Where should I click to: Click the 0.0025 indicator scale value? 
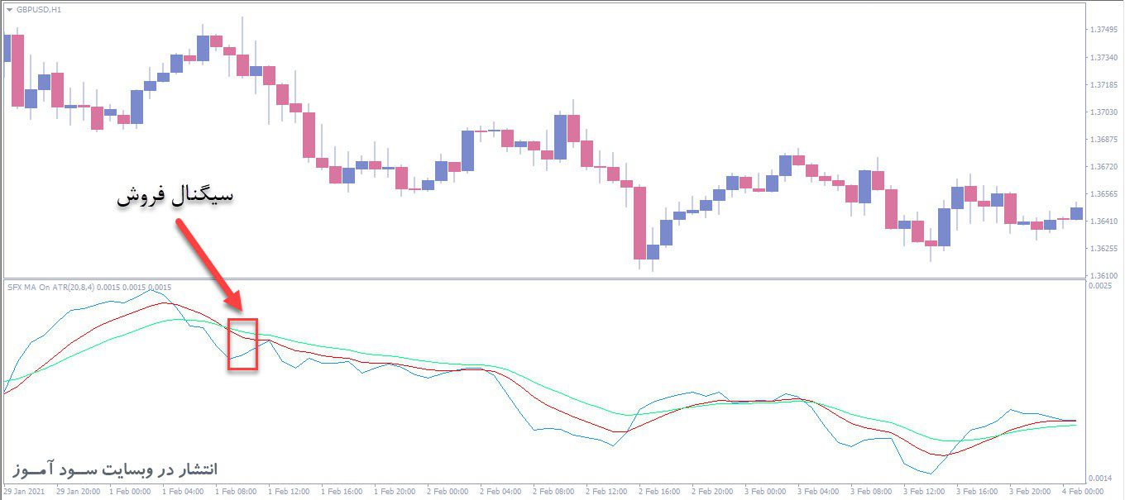click(1100, 287)
